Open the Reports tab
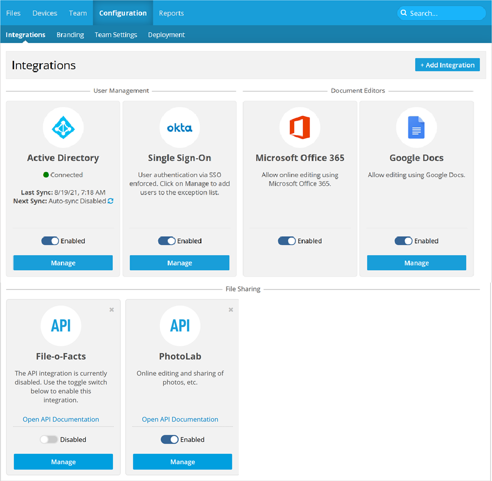The width and height of the screenshot is (492, 481). coord(171,13)
